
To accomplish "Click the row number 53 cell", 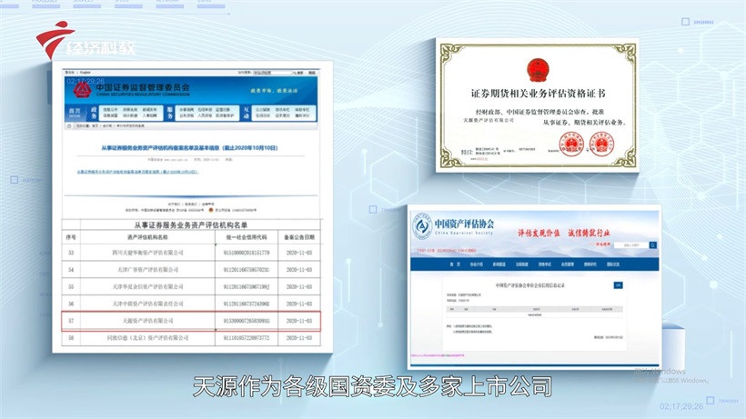I will 71,253.
